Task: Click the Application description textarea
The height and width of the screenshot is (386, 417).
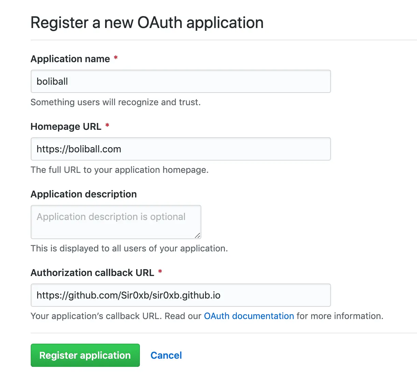Action: (116, 222)
